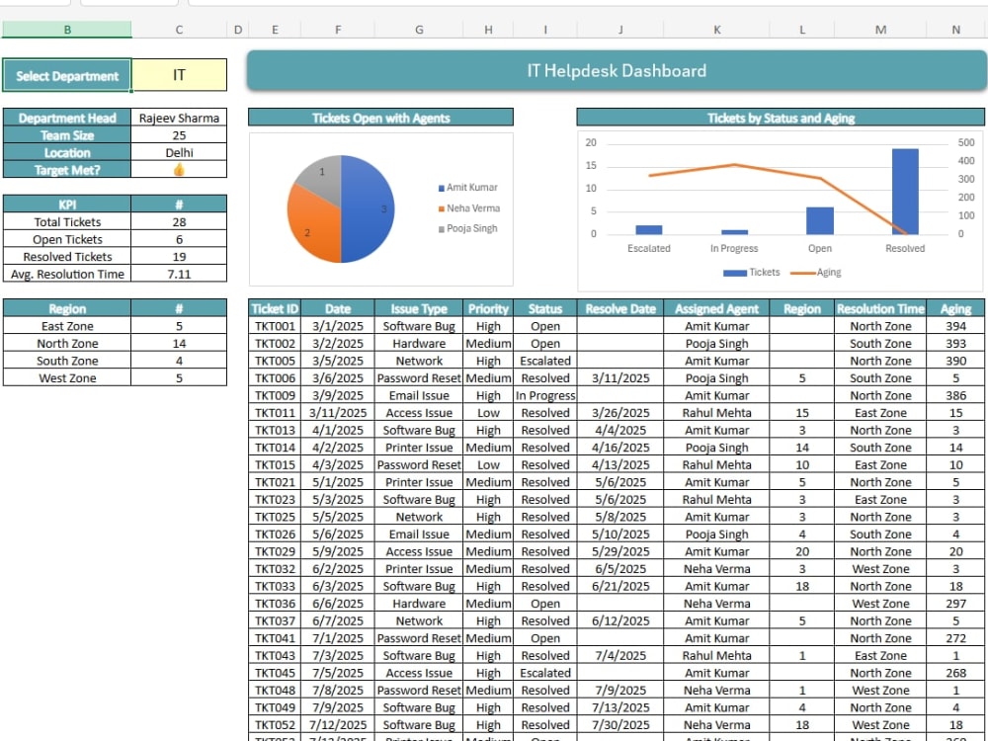This screenshot has height=741, width=988.
Task: Select column K header
Action: (717, 30)
